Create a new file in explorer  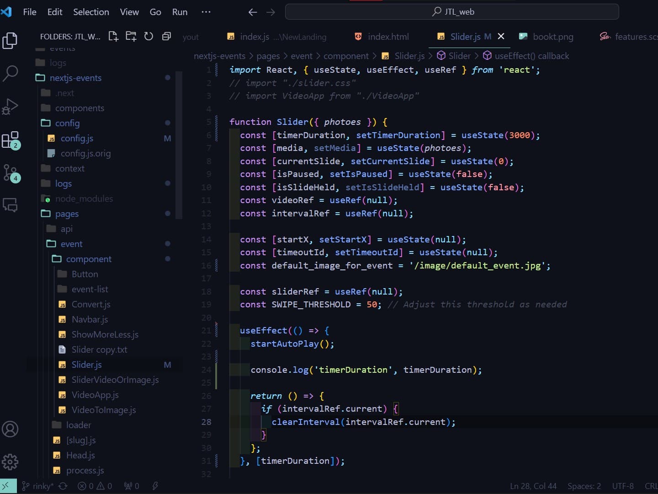tap(113, 36)
